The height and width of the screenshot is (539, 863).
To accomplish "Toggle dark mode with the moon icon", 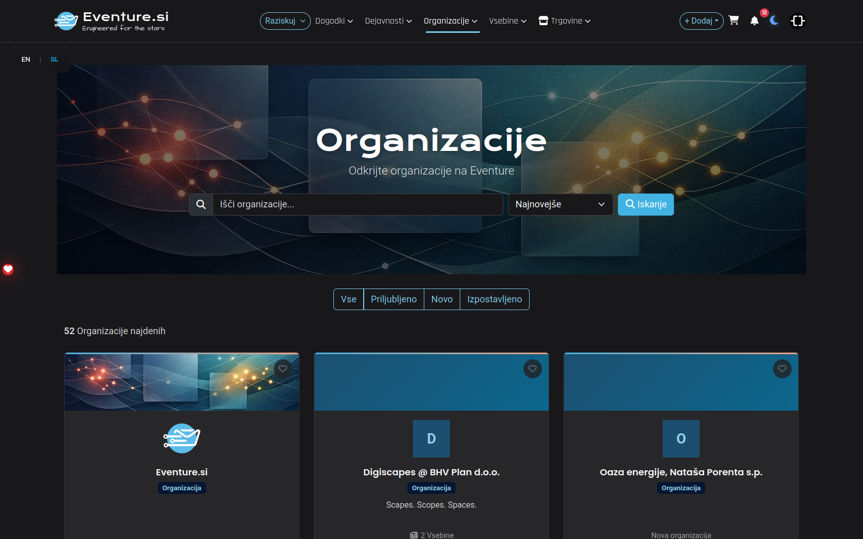I will (x=774, y=21).
